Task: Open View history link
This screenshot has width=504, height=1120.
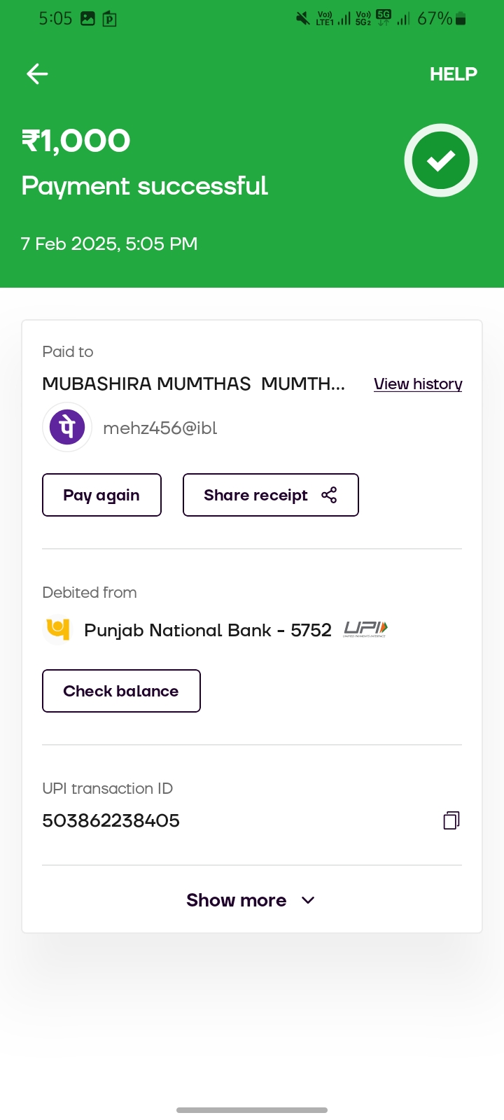Action: click(x=418, y=384)
